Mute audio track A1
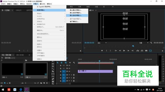Viewport: 165px width, 92px height. coord(69,75)
